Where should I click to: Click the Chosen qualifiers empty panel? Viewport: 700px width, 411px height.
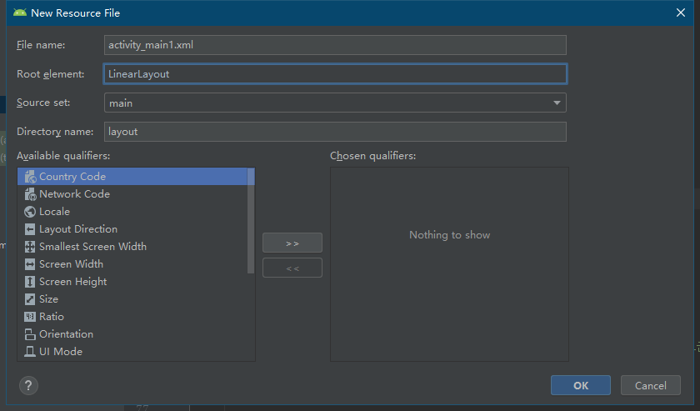point(449,264)
